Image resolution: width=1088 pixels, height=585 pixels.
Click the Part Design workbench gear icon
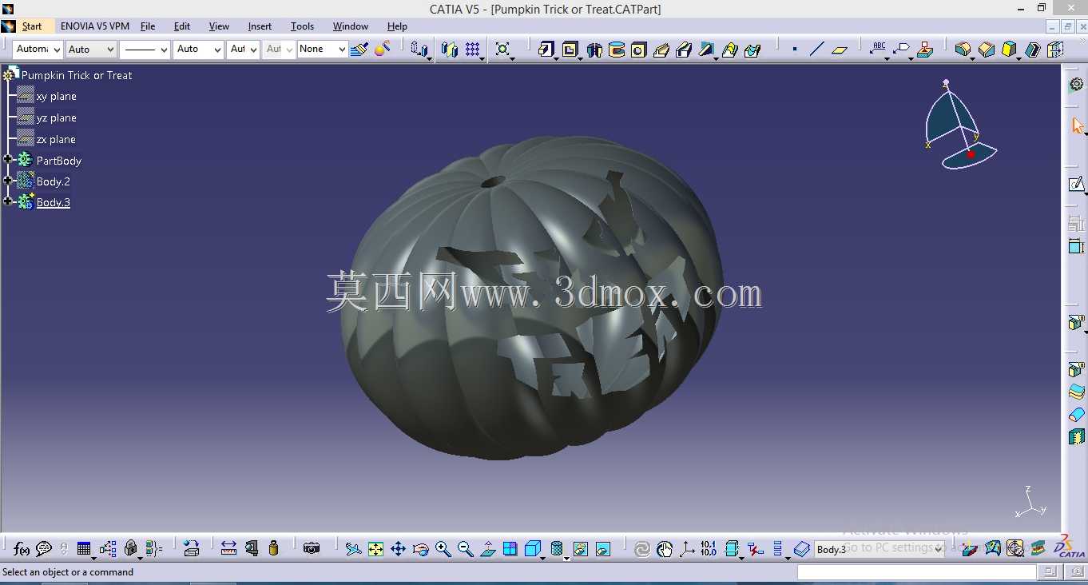pyautogui.click(x=1076, y=84)
